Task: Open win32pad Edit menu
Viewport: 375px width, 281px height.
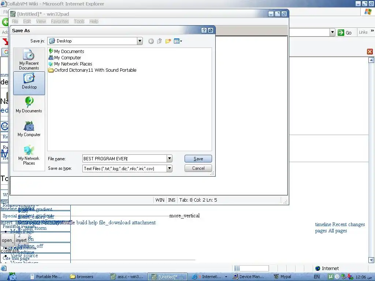Action: click(x=27, y=22)
